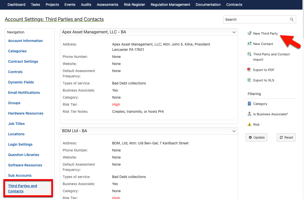This screenshot has width=304, height=199.
Task: Click the BDM Ltd - BA panel title
Action: 74,131
